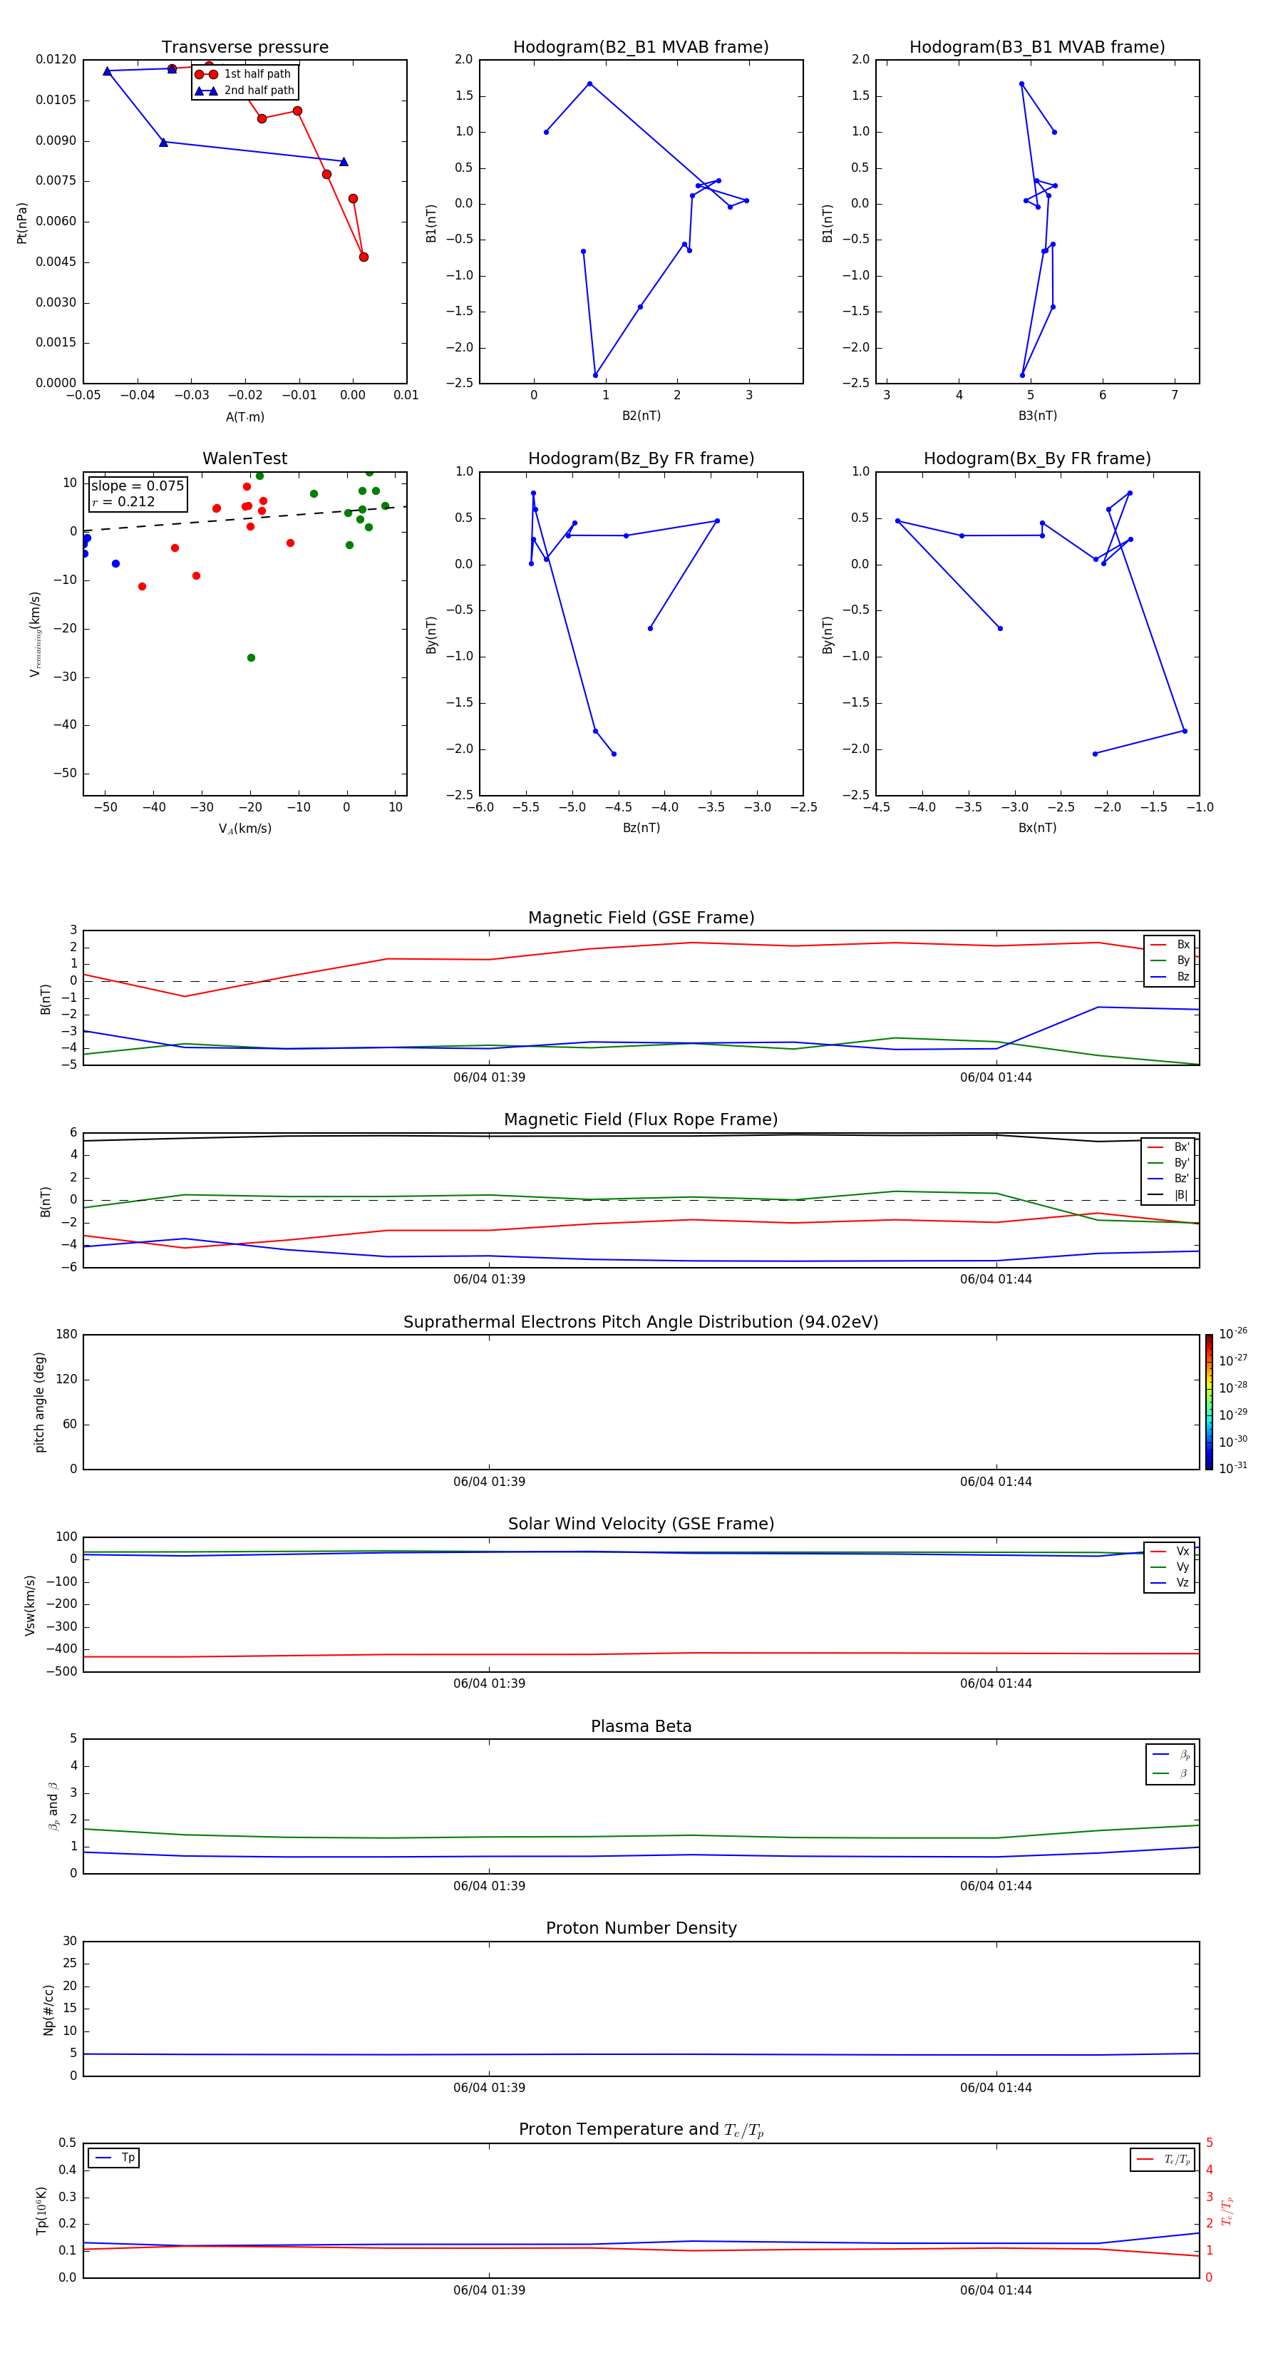Click the green β legend entry in Plasma Beta

1170,1773
